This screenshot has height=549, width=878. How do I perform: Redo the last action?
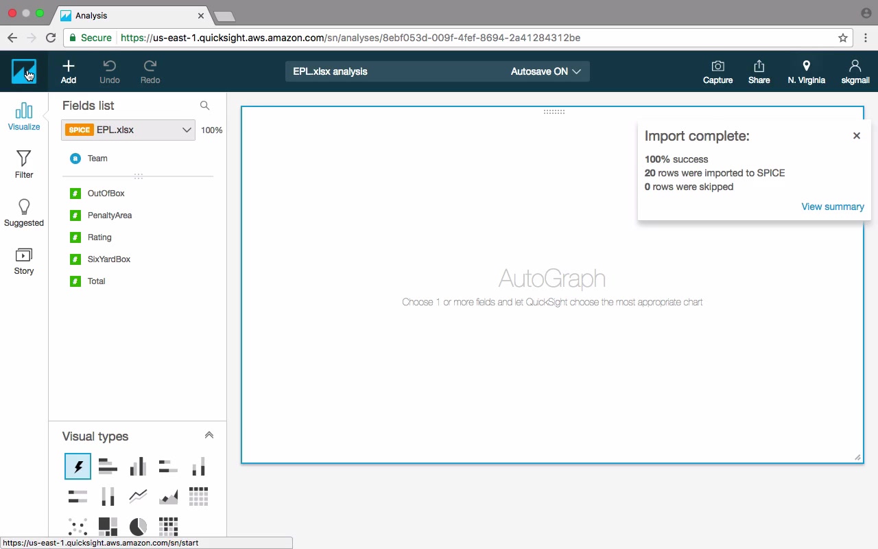coord(150,71)
